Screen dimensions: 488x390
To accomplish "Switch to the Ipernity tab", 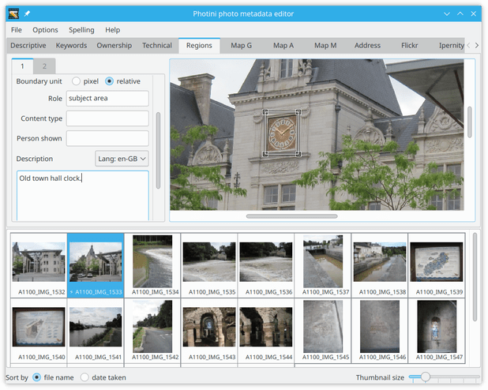I will [449, 46].
